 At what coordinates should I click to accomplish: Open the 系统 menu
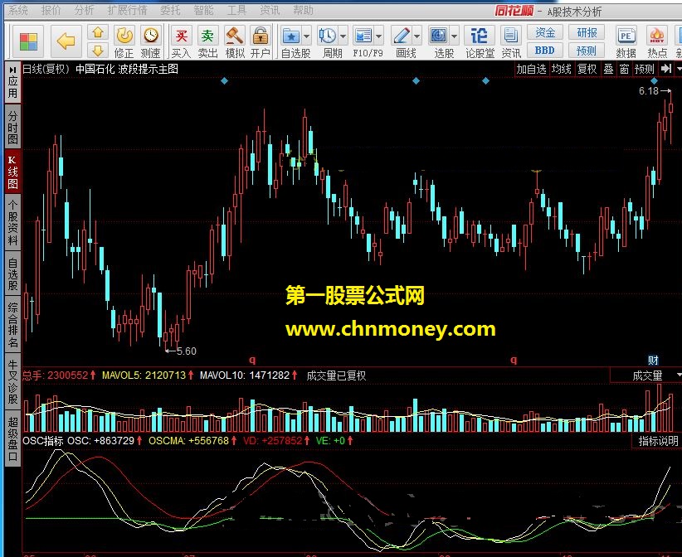pyautogui.click(x=18, y=10)
